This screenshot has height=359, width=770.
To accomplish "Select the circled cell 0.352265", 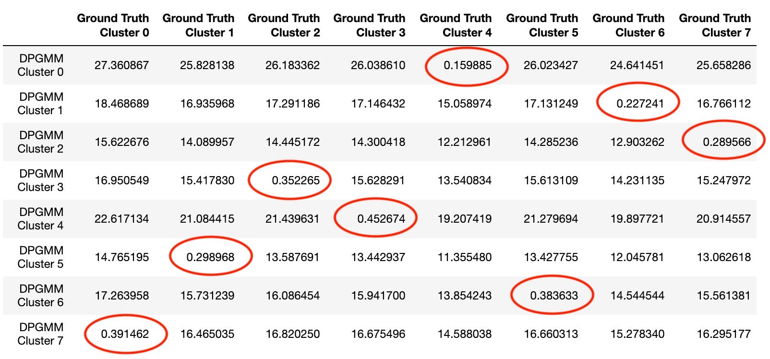I will click(295, 180).
